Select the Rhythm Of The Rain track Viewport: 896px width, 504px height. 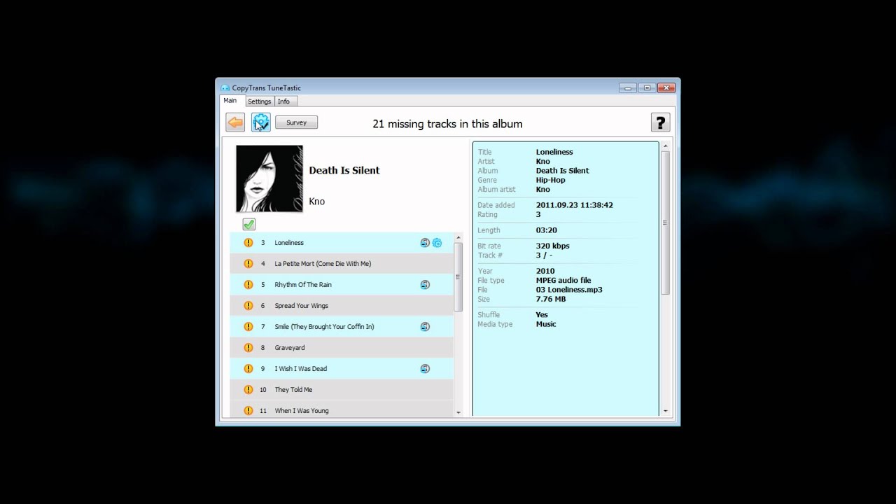342,285
